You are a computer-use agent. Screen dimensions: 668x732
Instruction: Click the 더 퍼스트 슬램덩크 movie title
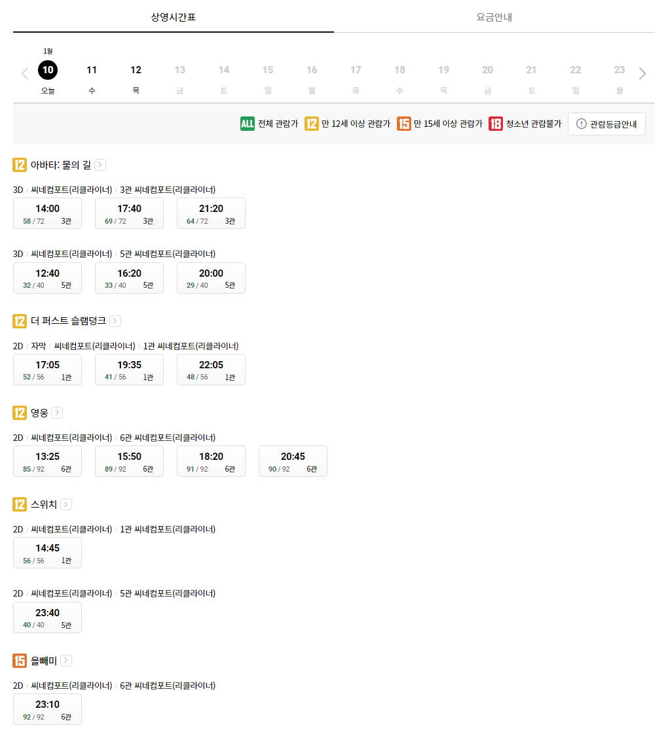68,321
